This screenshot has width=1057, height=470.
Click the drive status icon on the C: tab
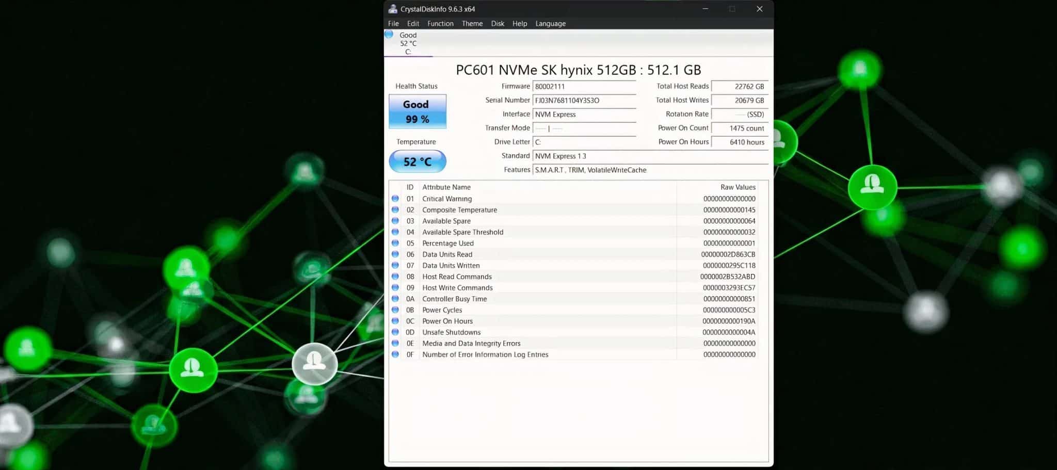[x=389, y=35]
